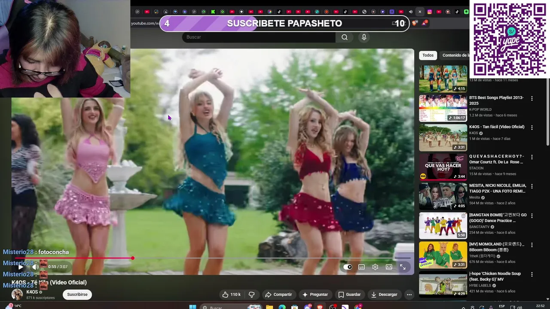Go fullscreen with the expand icon
This screenshot has height=309, width=550.
pos(403,267)
